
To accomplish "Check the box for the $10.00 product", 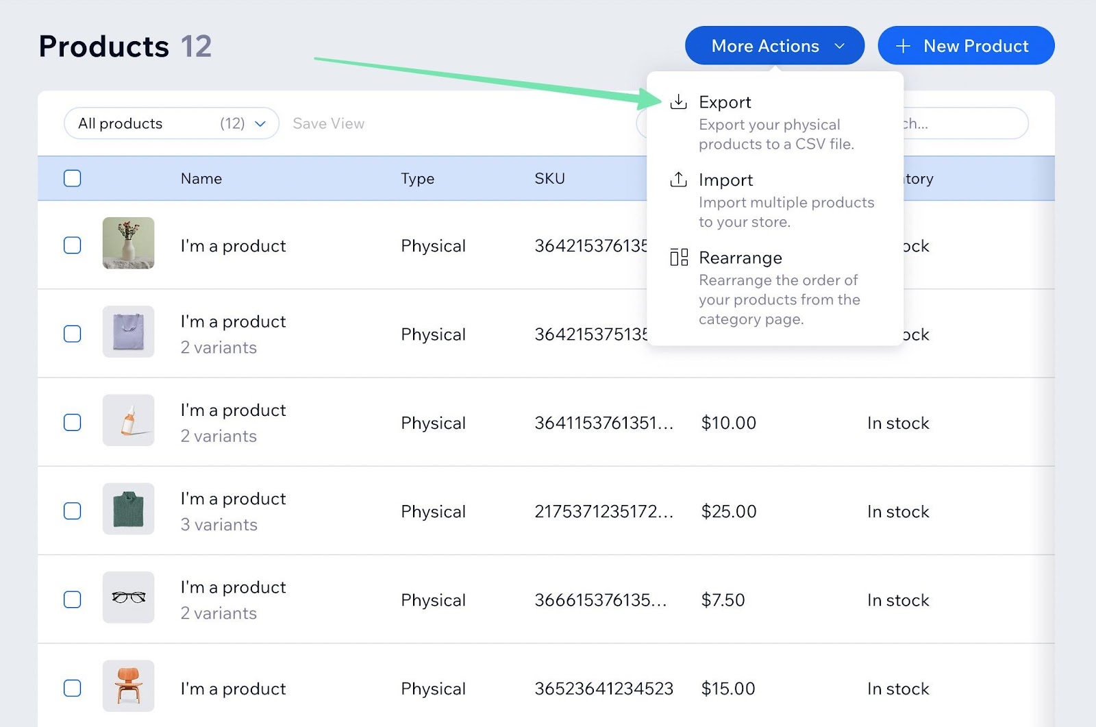I will [73, 423].
